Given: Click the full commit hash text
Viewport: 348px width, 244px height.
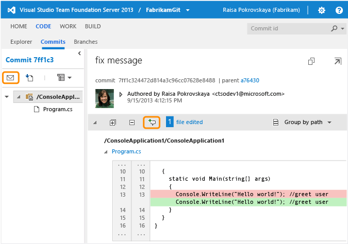Looking at the screenshot, I should (167, 80).
